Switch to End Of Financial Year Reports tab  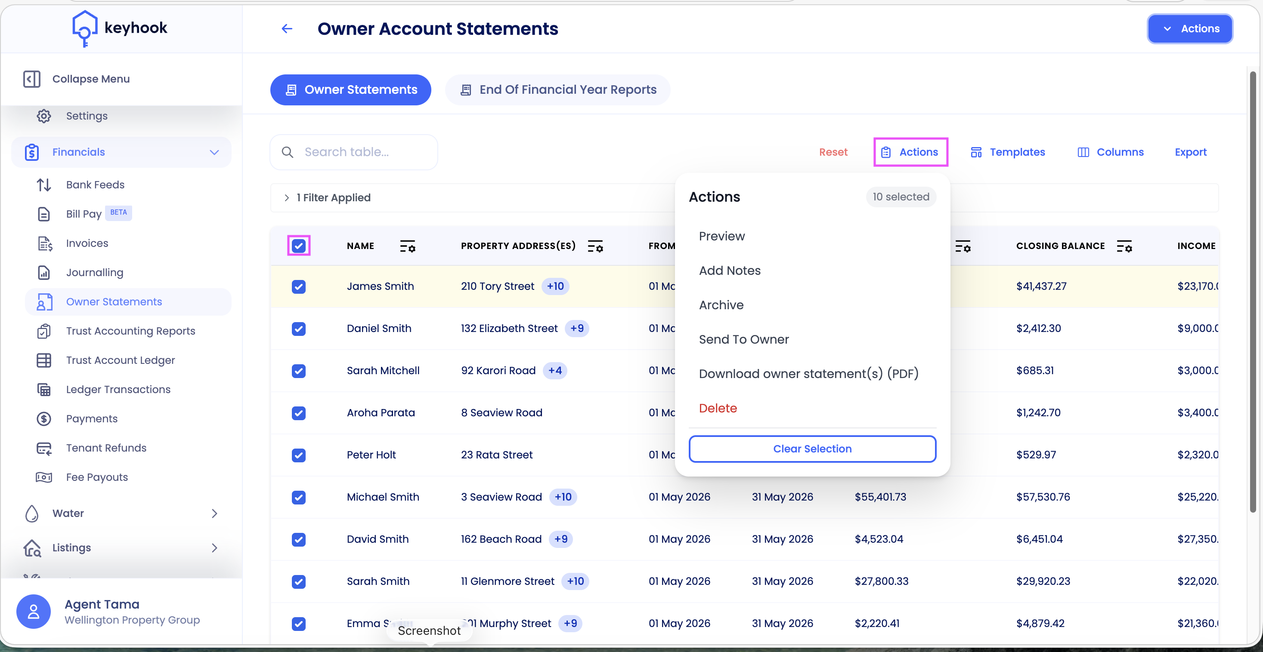coord(557,89)
